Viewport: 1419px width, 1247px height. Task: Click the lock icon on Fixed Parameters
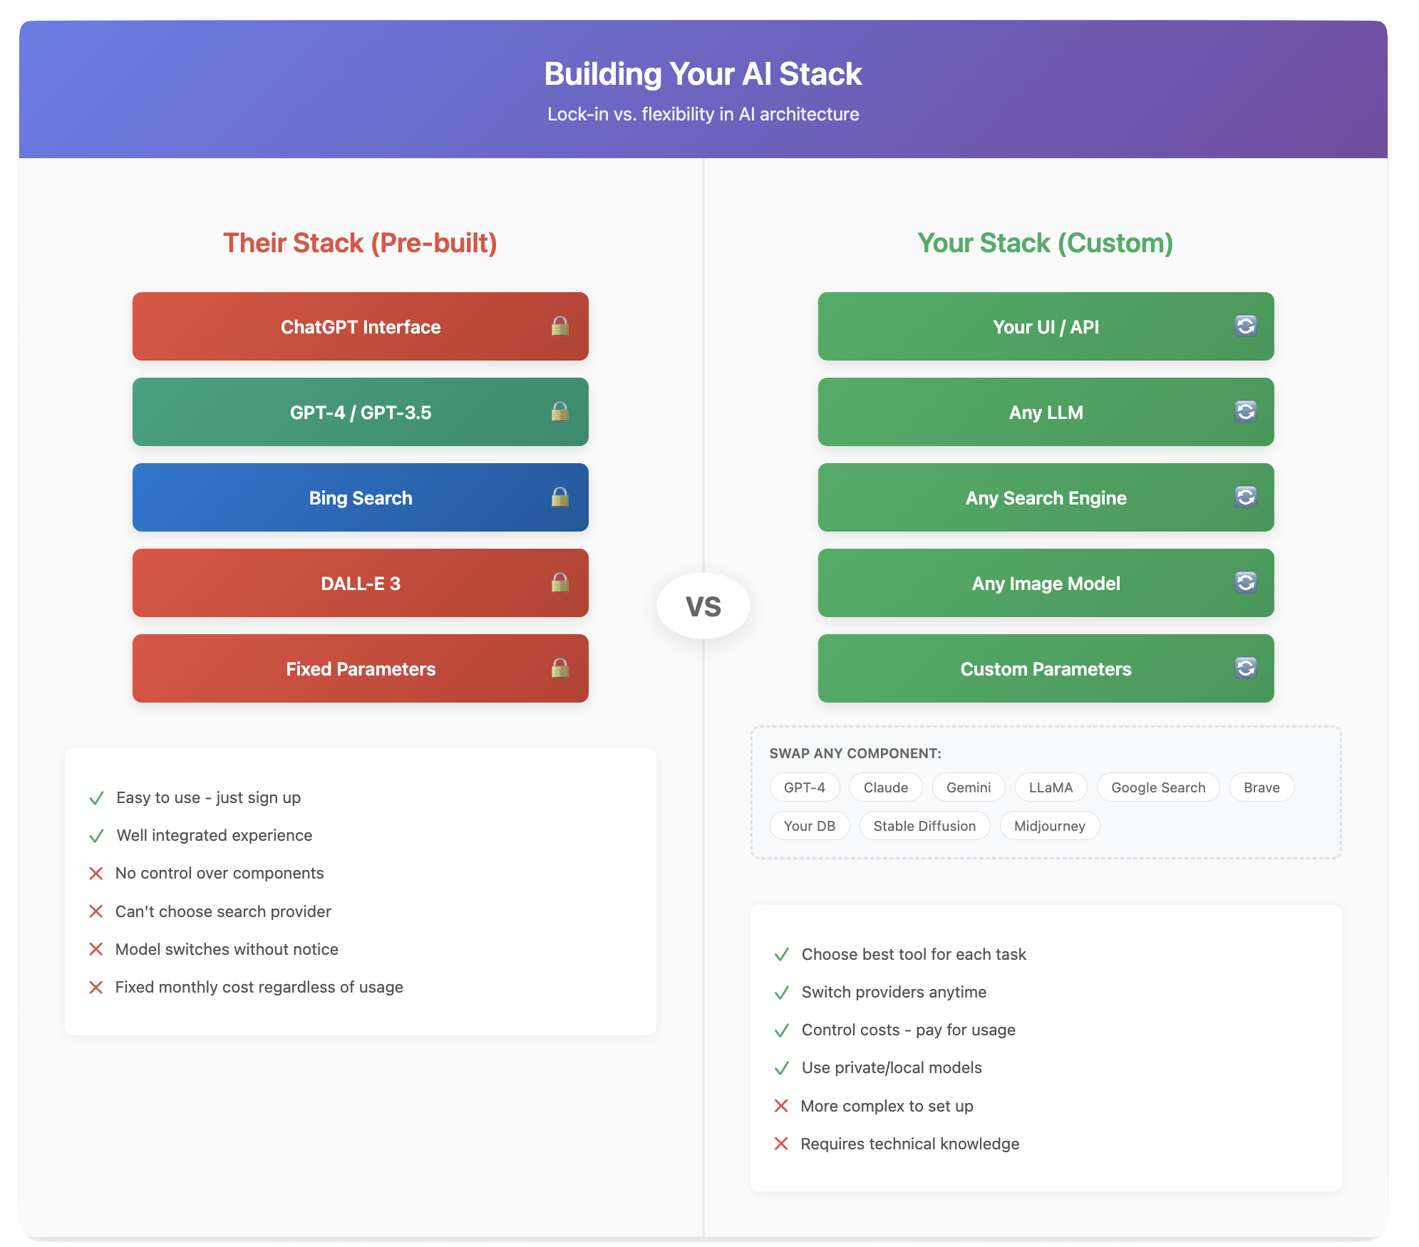(560, 668)
